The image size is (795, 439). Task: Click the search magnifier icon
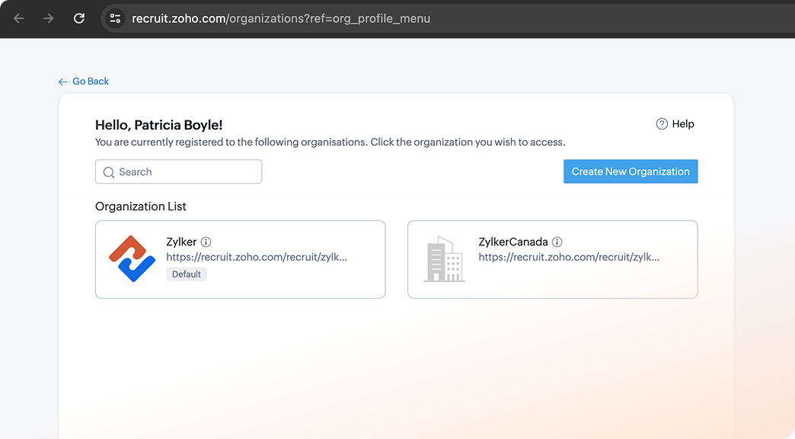(x=109, y=171)
